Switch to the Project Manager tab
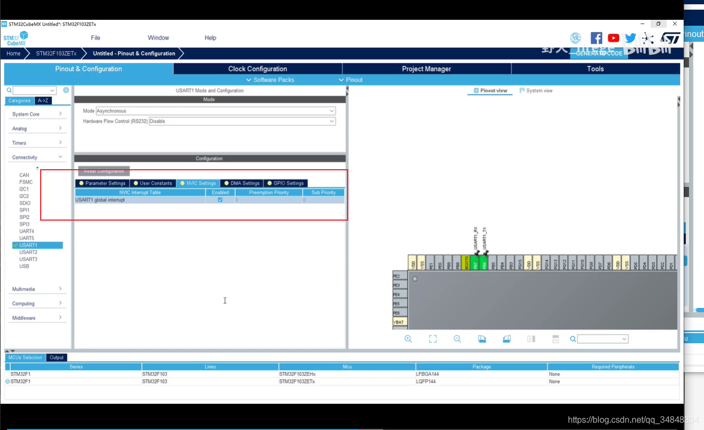704x430 pixels. [x=426, y=69]
